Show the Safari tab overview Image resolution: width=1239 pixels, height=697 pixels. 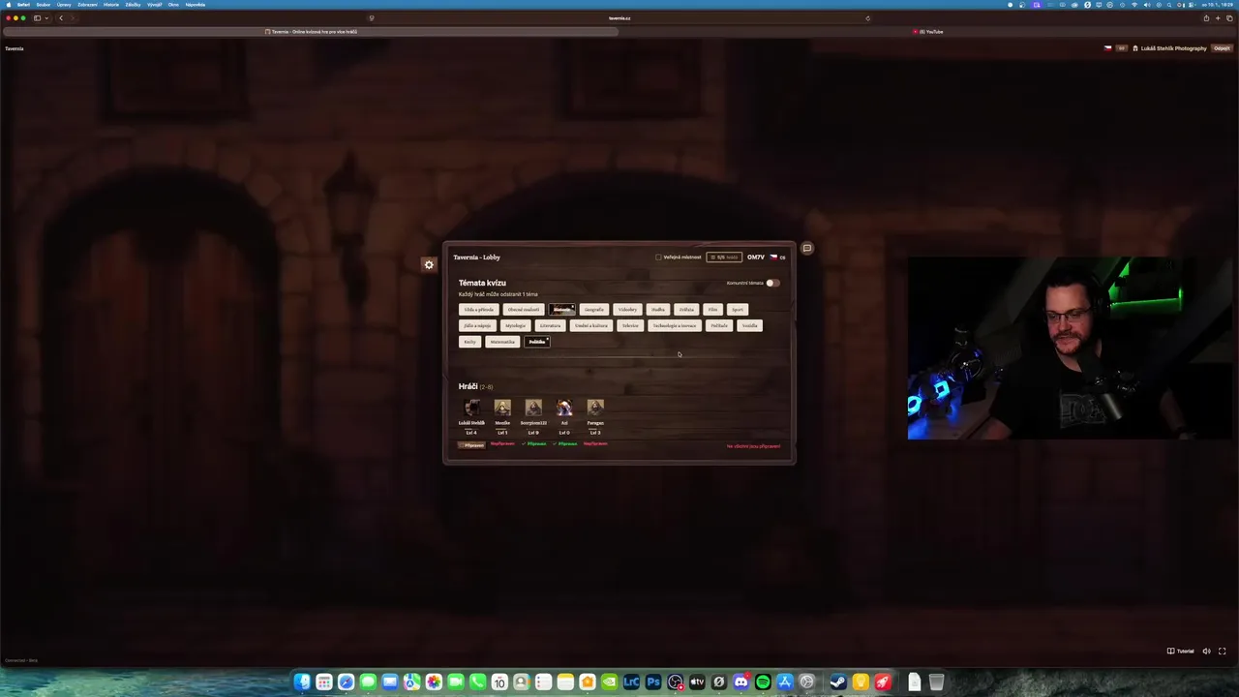click(x=1229, y=17)
